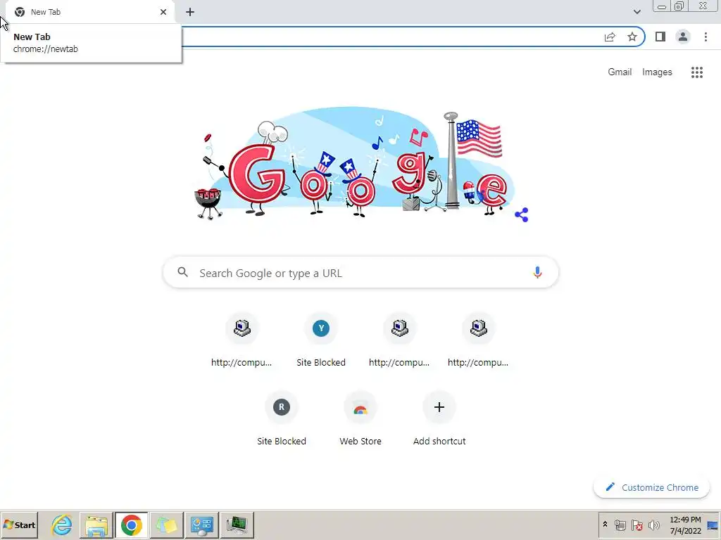Click the tray icon right of the clock
This screenshot has width=721, height=540.
tap(713, 525)
